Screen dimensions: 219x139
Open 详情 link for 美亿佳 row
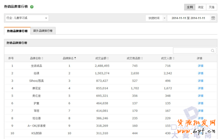tap(200, 96)
